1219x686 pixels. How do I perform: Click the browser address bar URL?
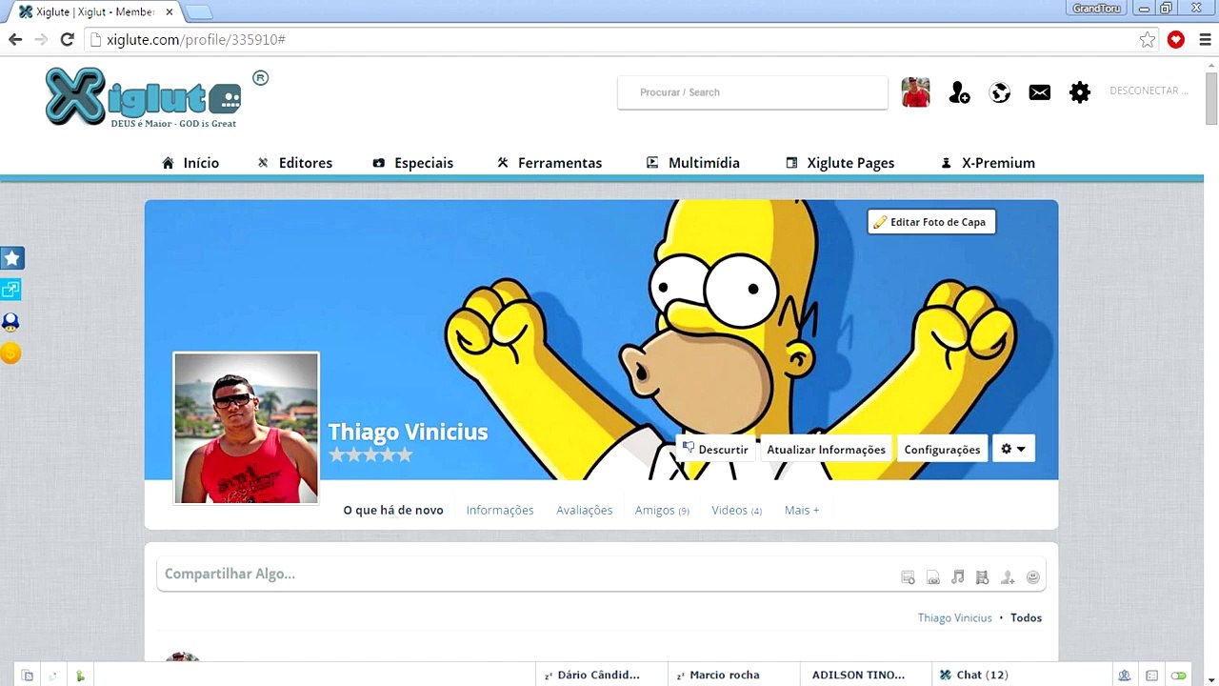click(196, 40)
